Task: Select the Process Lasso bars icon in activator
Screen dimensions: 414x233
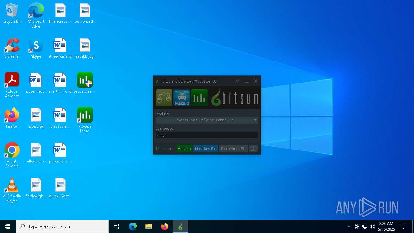Action: (x=199, y=98)
